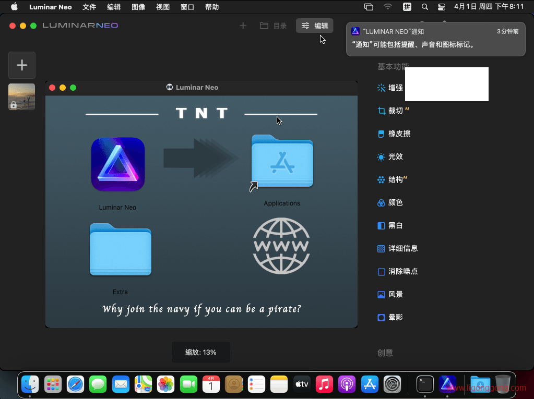Open System Preferences from the Dock
The width and height of the screenshot is (534, 399).
pyautogui.click(x=393, y=384)
